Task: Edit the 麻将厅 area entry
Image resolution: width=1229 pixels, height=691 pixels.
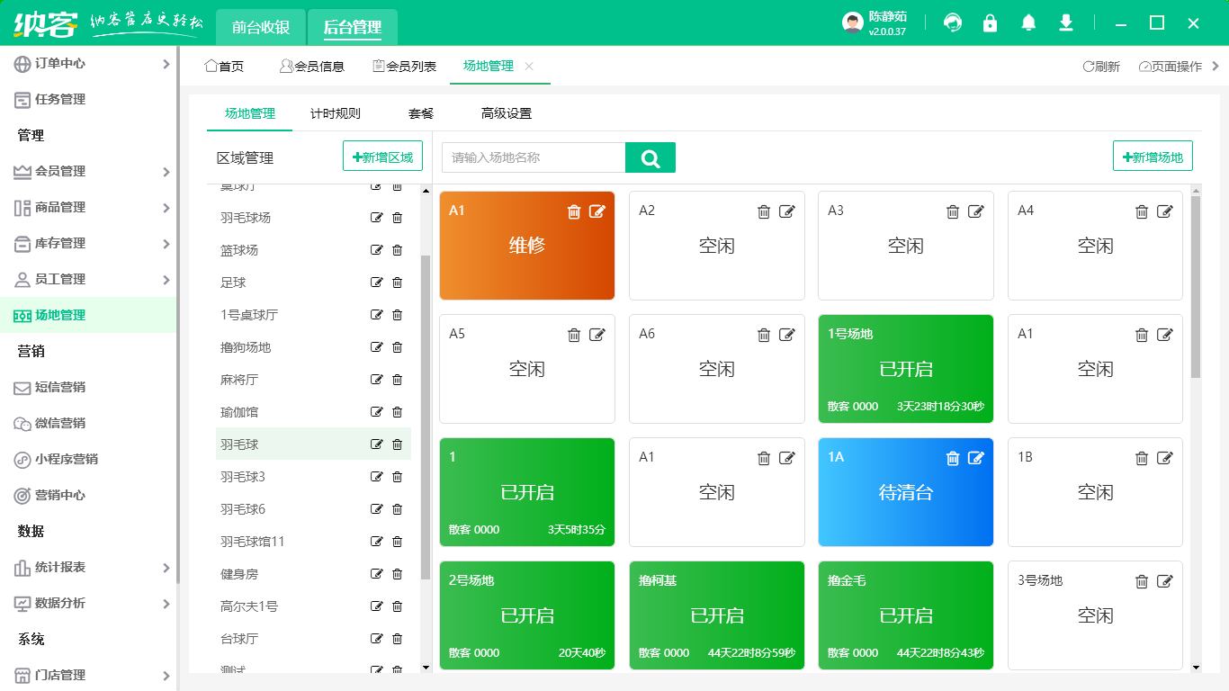Action: pyautogui.click(x=377, y=380)
